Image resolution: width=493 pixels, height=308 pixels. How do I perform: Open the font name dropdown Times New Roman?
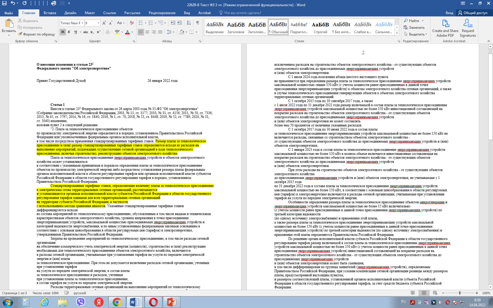[x=81, y=23]
